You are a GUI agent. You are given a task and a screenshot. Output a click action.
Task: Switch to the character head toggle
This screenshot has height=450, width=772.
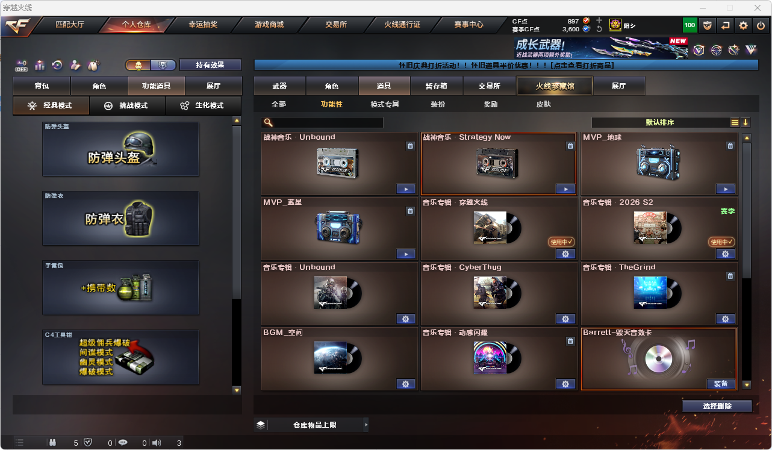pos(138,65)
